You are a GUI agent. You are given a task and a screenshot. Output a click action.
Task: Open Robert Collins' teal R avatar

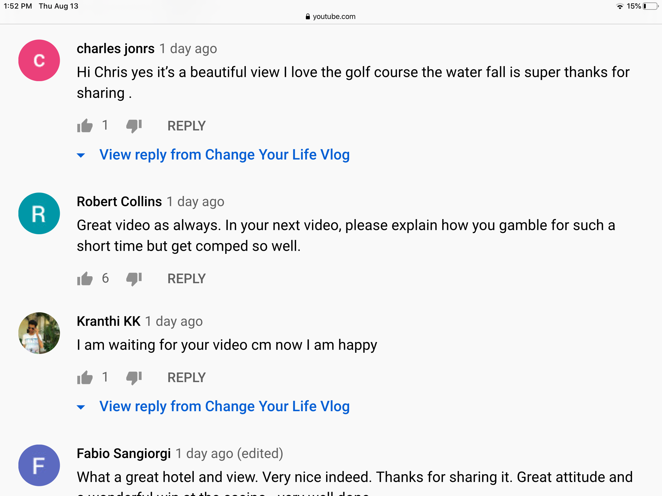pyautogui.click(x=39, y=213)
